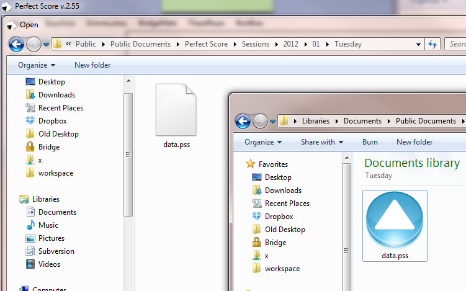
Task: Open recent pages dropdown in Explorer window
Action: pos(272,121)
